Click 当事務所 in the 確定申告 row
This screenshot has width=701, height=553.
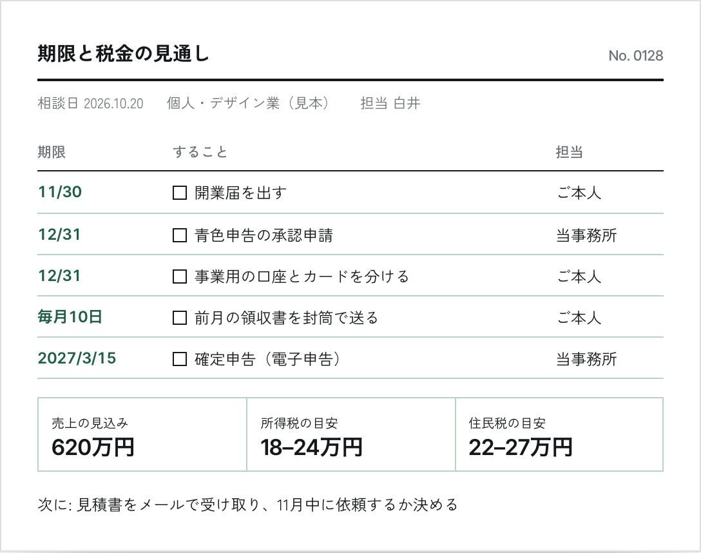coord(586,359)
